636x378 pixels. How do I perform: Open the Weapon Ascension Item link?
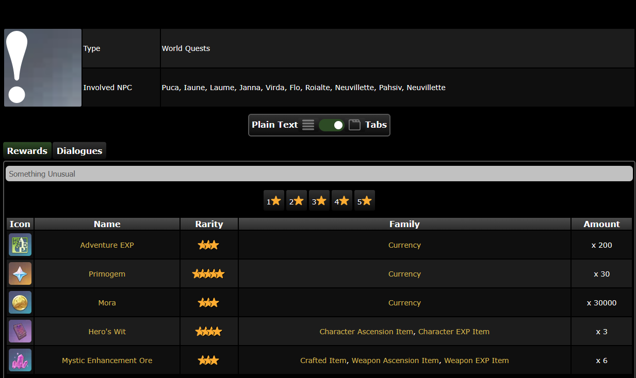click(x=396, y=360)
